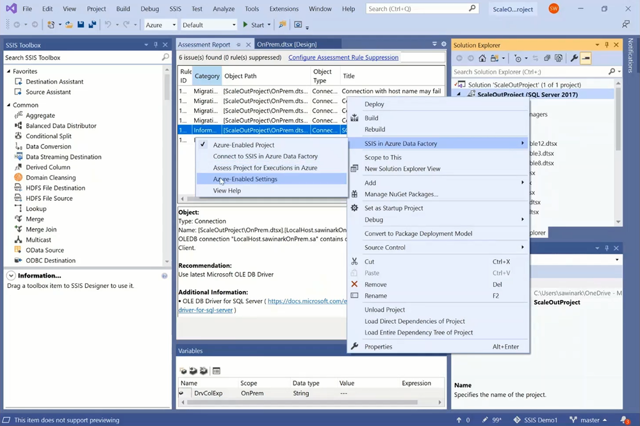Image resolution: width=640 pixels, height=426 pixels.
Task: Click the Solution and Folders view switch icon
Action: point(495,58)
